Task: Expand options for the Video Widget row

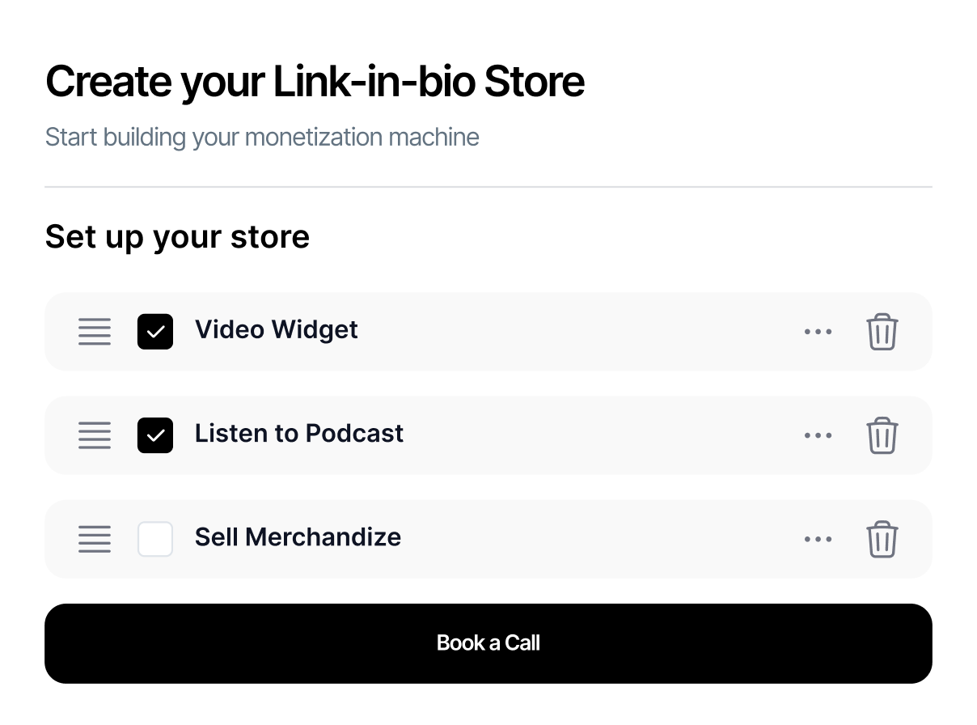Action: point(818,332)
